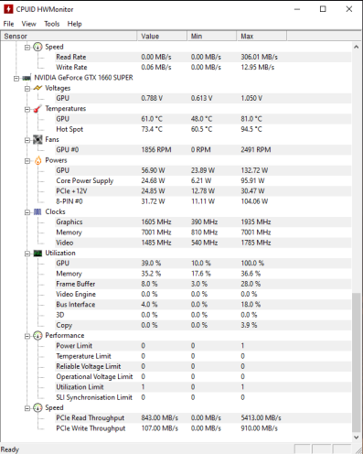Open the File menu

(8, 24)
